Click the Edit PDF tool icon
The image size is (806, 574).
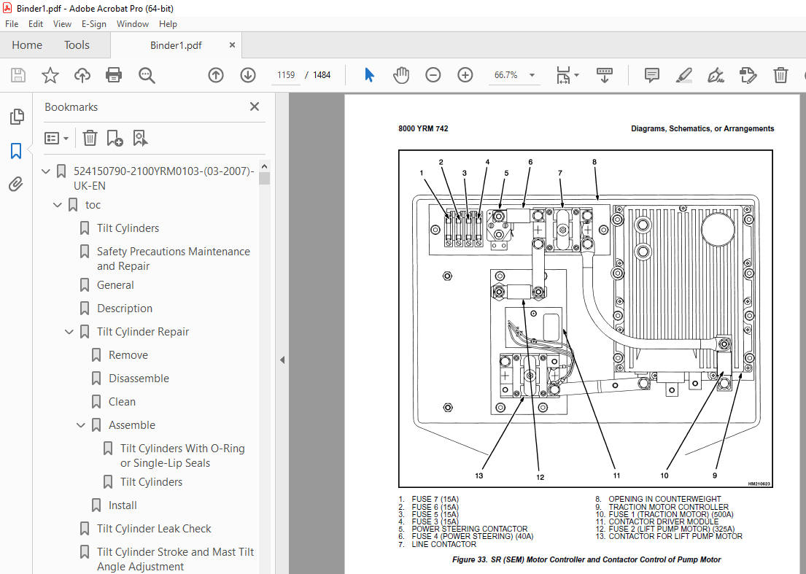click(748, 75)
